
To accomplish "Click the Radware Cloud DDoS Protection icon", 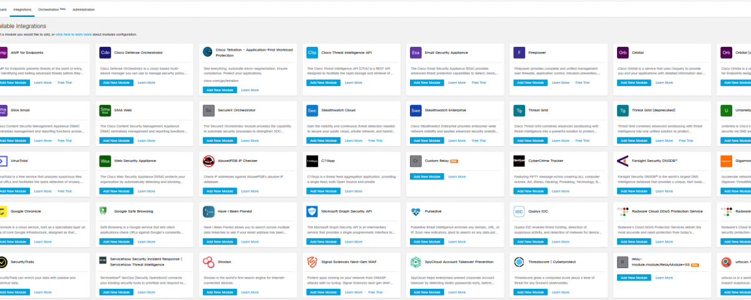I will pos(622,211).
